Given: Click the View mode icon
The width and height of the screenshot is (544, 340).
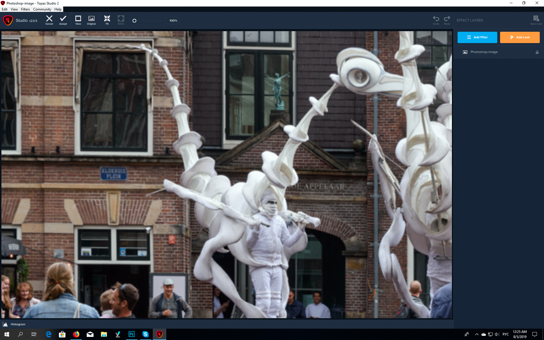Looking at the screenshot, I should tap(78, 20).
